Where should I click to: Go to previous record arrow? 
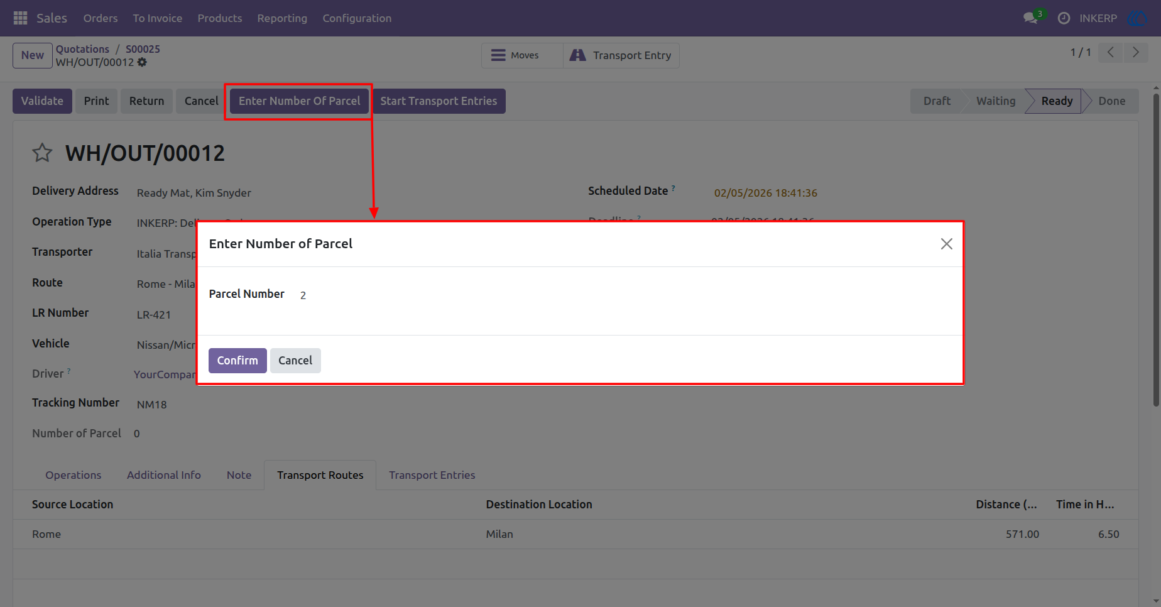coord(1111,52)
